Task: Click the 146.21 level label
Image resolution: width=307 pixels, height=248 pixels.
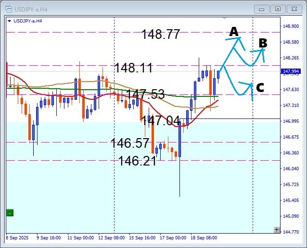Action: point(137,161)
